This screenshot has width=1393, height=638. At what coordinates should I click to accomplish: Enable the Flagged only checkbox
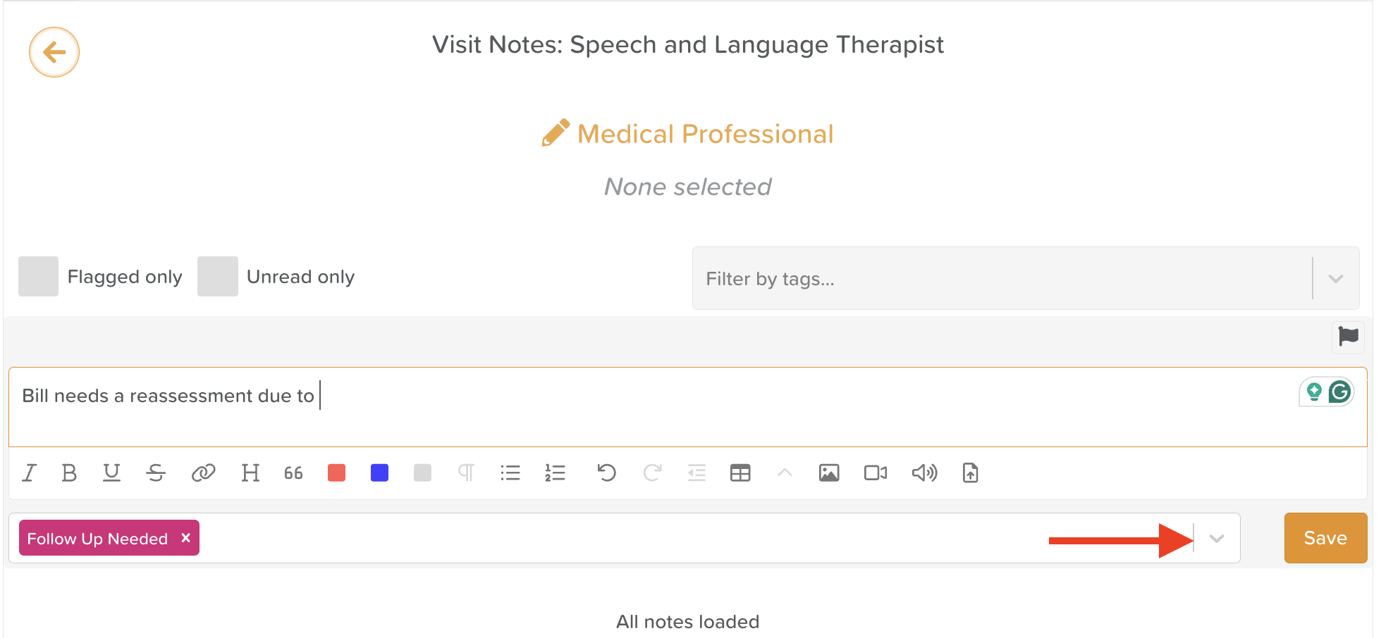tap(39, 277)
